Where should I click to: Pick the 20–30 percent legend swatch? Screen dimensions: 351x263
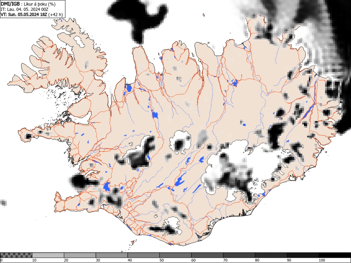tap(80, 255)
